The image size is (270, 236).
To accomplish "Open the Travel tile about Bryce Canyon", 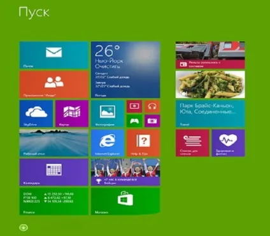I will [210, 114].
